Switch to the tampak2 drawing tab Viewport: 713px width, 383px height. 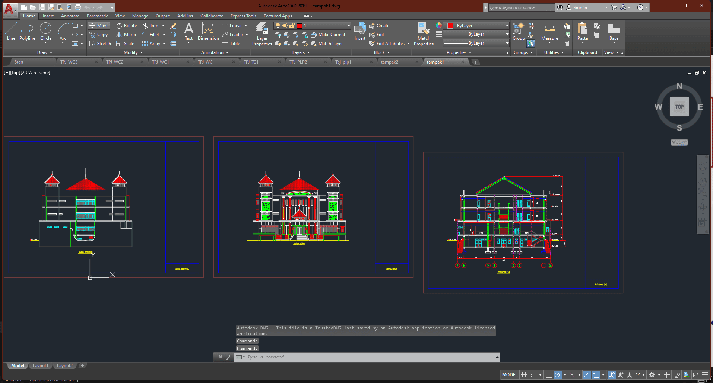390,62
